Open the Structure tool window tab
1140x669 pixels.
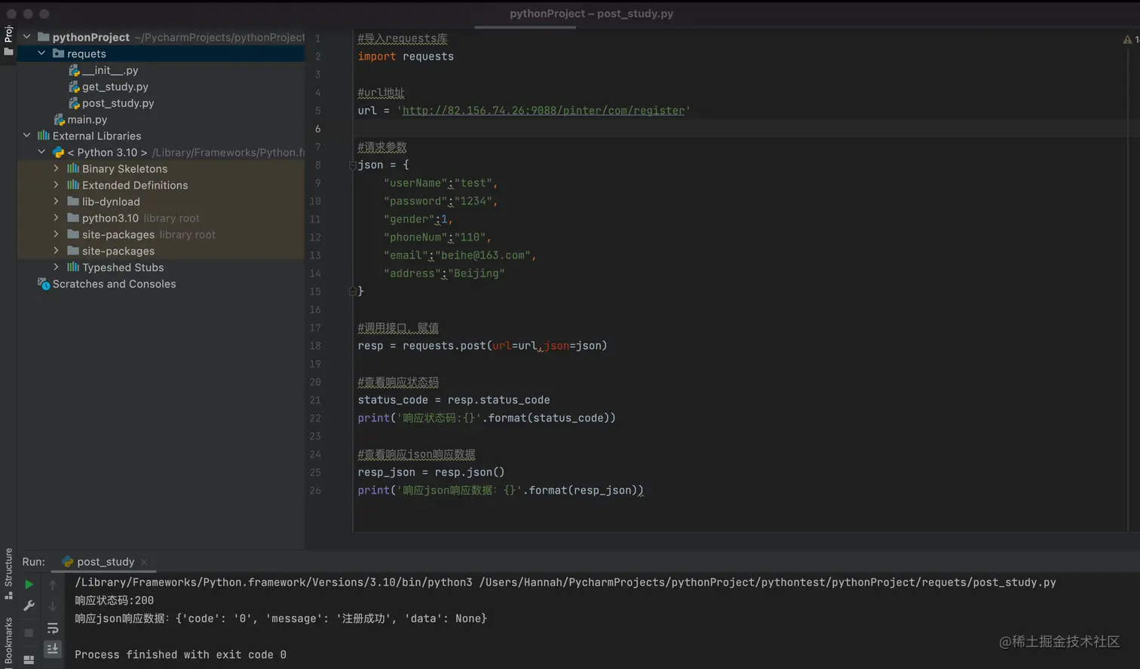[x=8, y=573]
